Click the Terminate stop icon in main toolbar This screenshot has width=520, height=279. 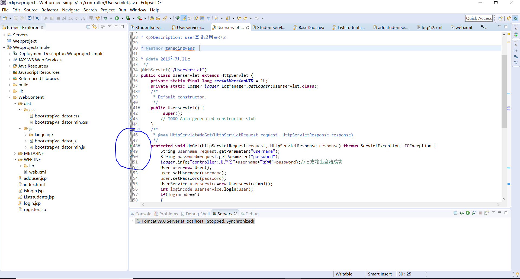point(58,18)
